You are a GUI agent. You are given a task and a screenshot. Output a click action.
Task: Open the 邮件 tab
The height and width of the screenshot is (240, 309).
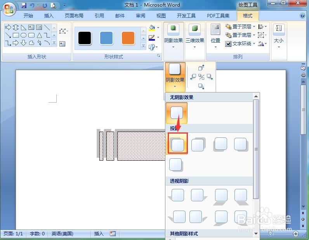[x=120, y=16]
